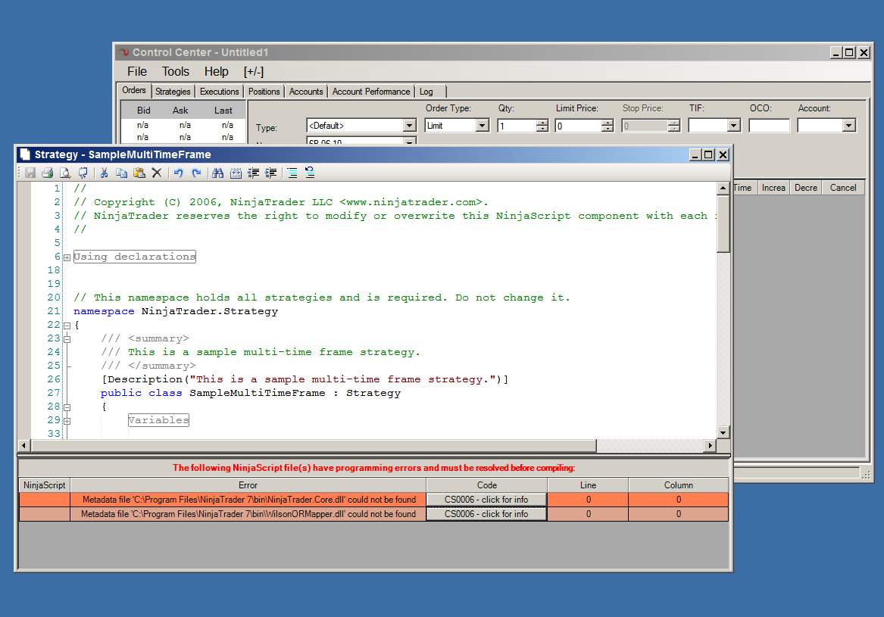This screenshot has width=884, height=617.
Task: Open the File menu
Action: [137, 72]
